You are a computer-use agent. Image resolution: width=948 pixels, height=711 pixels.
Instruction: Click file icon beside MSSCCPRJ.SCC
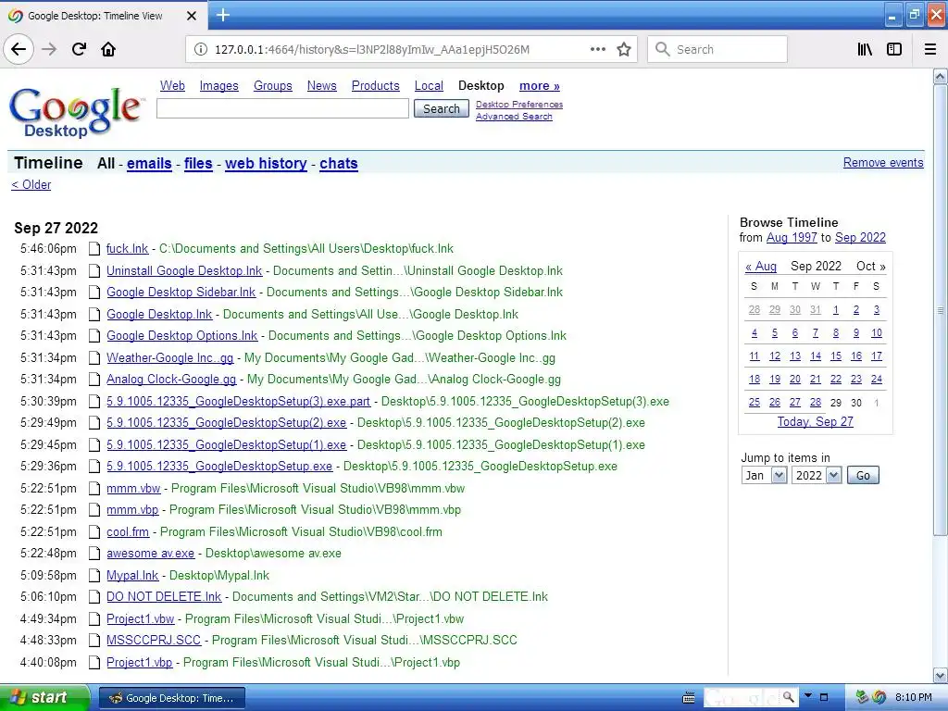(94, 641)
